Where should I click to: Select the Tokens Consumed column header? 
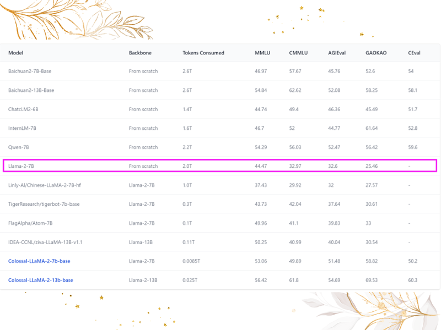[203, 53]
